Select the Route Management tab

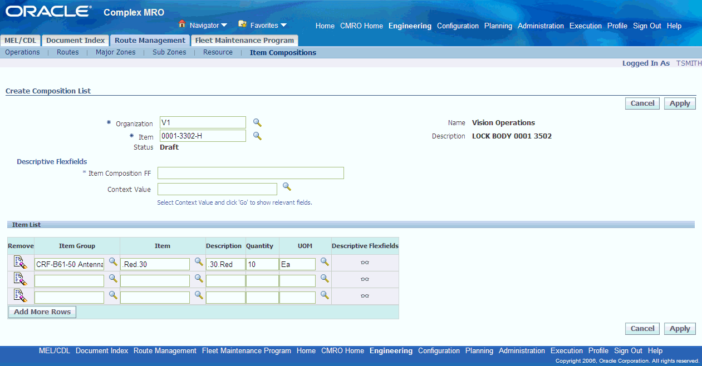(150, 41)
